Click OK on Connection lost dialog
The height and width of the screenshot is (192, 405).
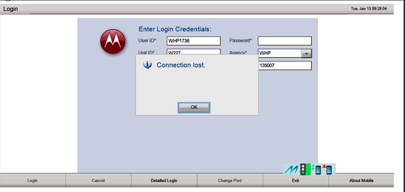pos(194,108)
